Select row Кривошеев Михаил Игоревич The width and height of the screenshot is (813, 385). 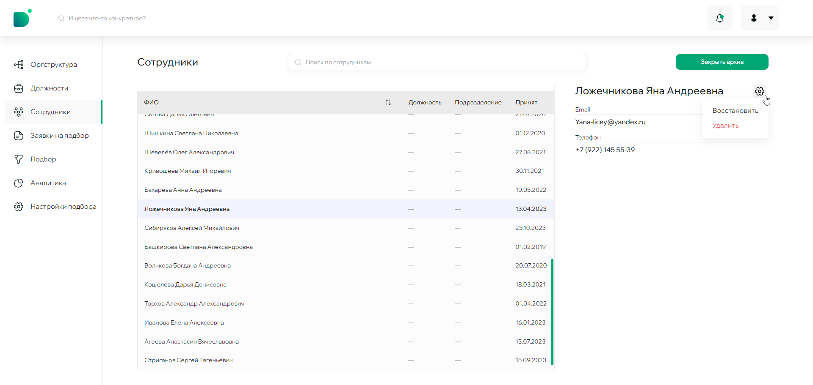(346, 171)
